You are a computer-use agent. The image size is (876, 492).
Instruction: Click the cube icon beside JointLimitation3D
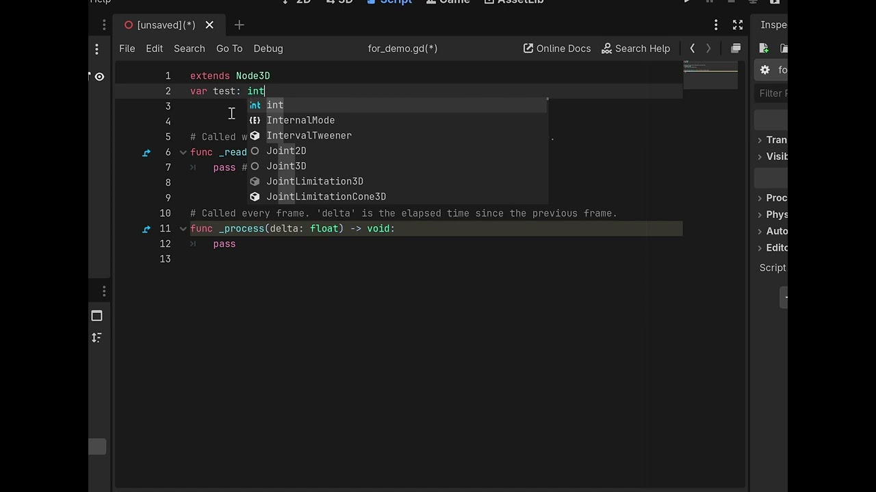(x=255, y=181)
